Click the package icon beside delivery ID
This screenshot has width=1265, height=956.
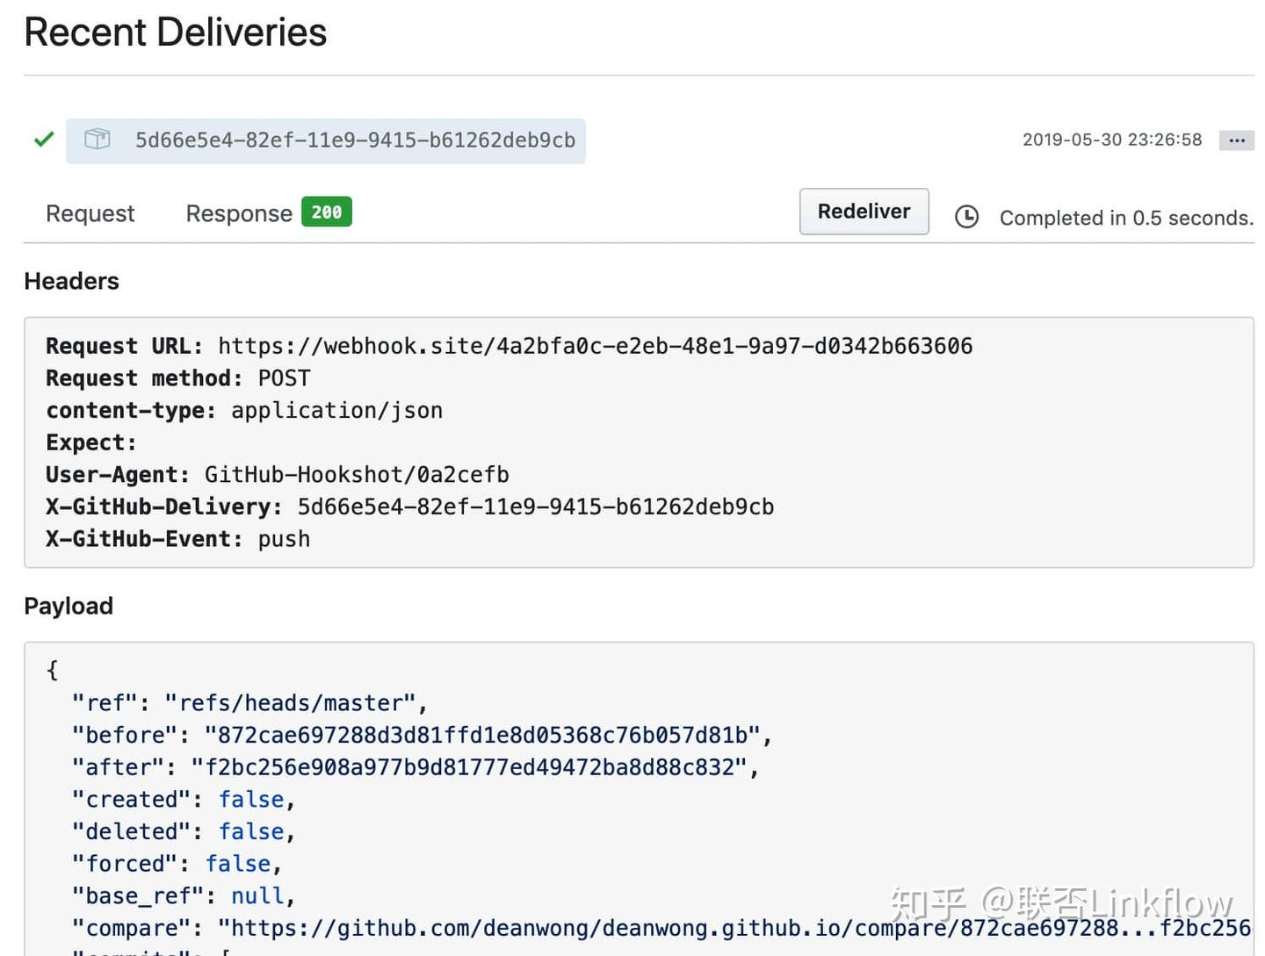tap(98, 139)
